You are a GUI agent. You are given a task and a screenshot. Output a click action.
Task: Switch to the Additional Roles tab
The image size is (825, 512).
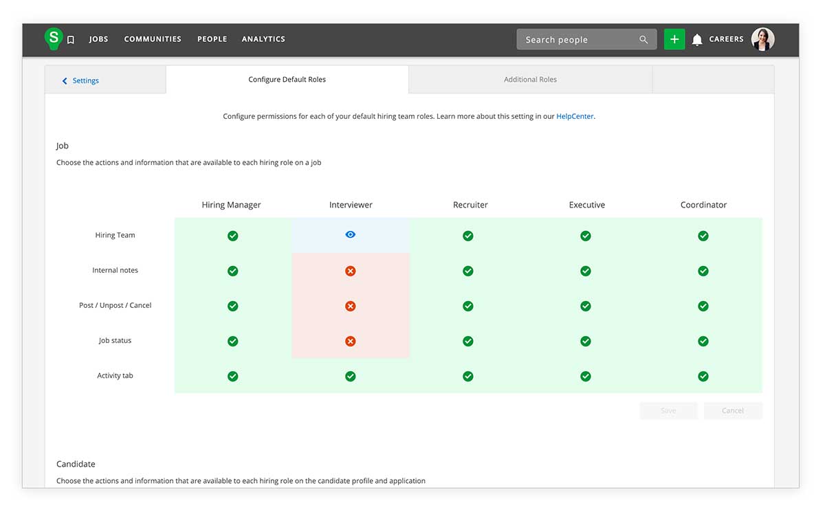[530, 80]
